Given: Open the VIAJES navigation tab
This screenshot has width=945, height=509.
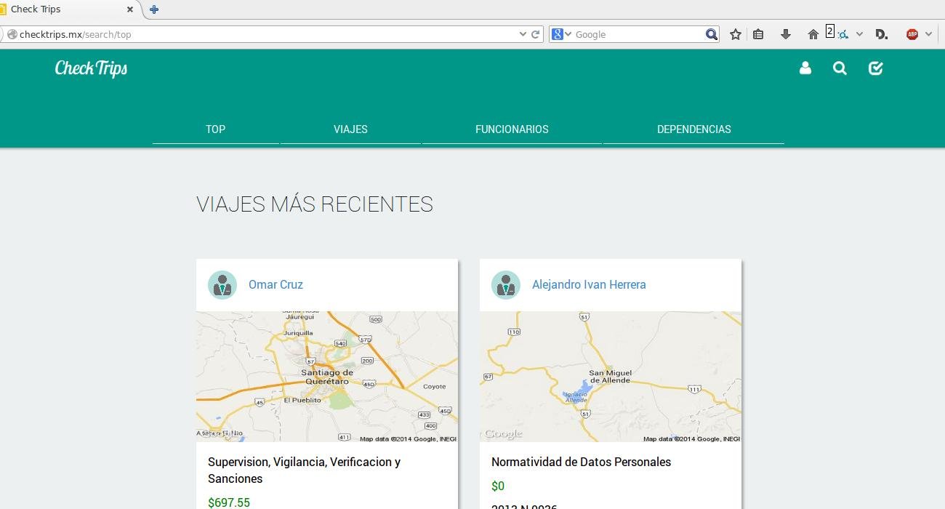Looking at the screenshot, I should click(350, 129).
